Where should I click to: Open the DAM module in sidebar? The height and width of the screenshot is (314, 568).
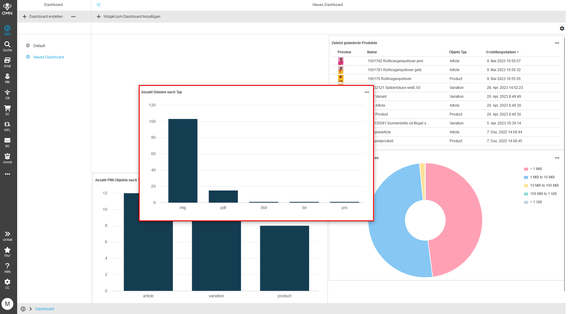tap(7, 62)
